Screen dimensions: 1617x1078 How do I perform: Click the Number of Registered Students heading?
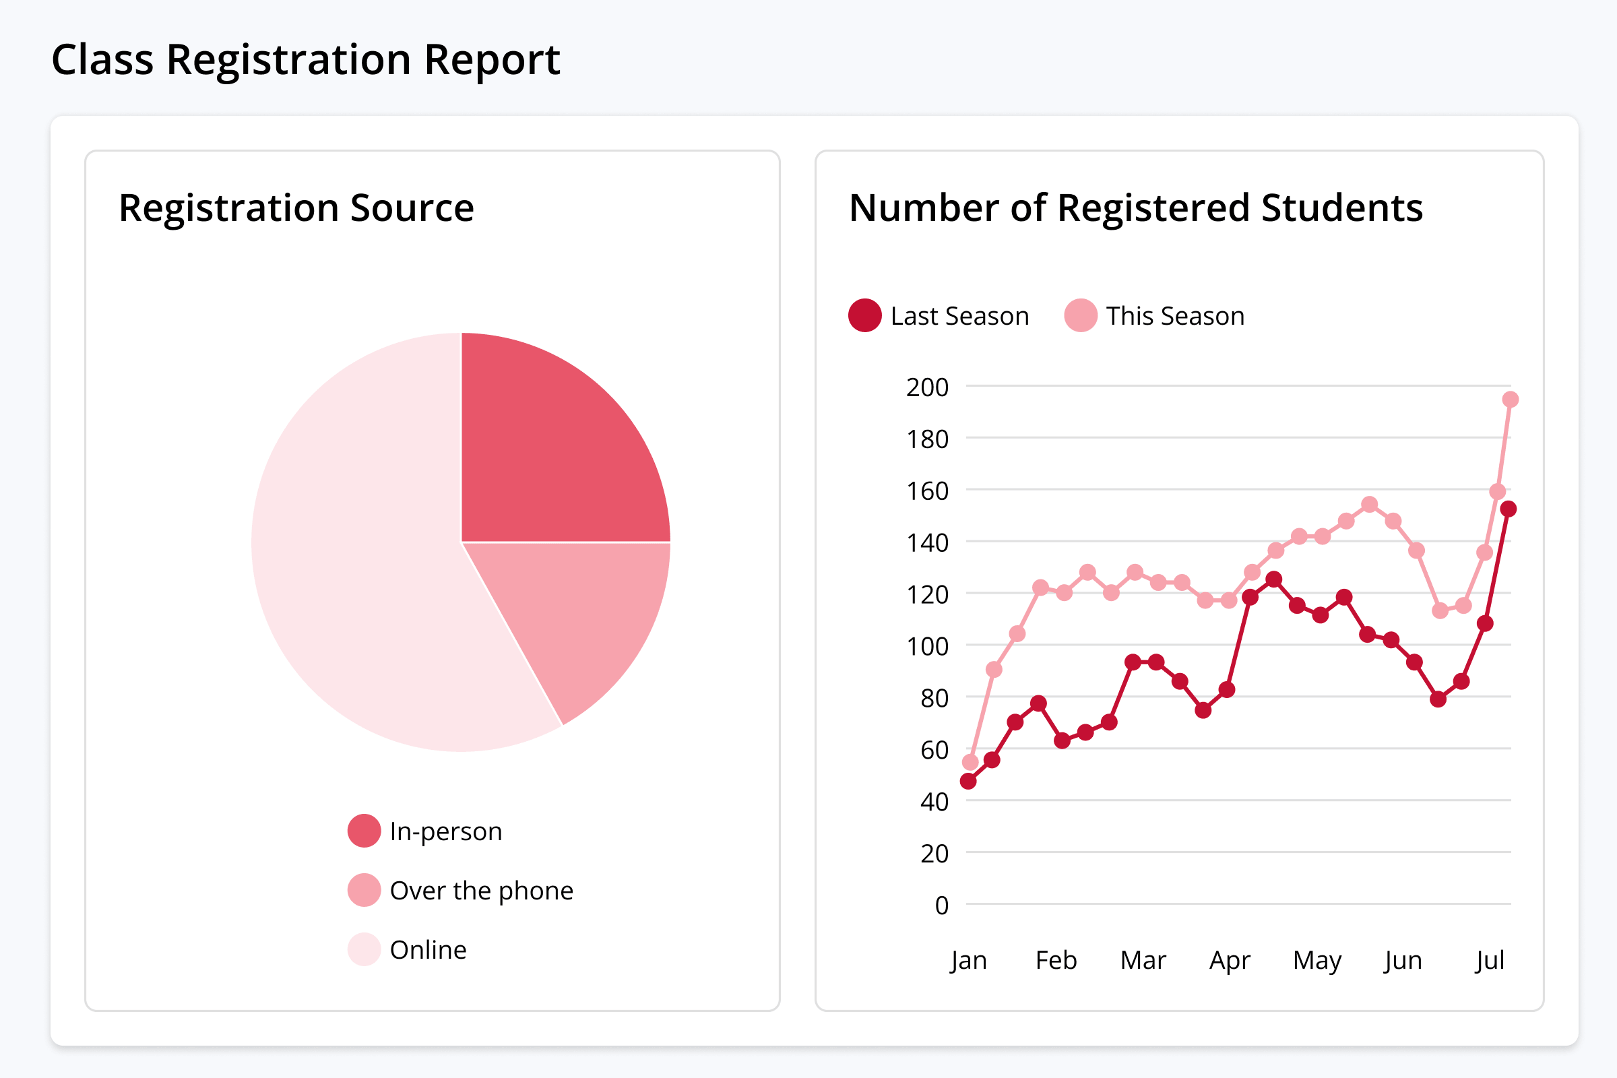[1136, 208]
